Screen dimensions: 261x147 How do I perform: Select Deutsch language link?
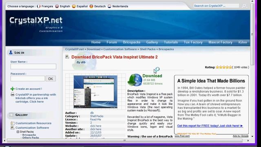coord(100,7)
